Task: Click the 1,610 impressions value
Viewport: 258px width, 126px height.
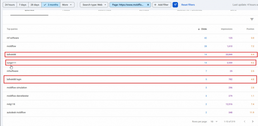Action: pyautogui.click(x=229, y=46)
